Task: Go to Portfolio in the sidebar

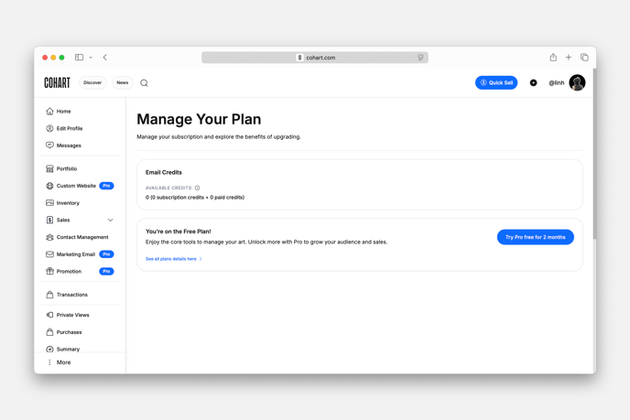Action: click(x=66, y=169)
